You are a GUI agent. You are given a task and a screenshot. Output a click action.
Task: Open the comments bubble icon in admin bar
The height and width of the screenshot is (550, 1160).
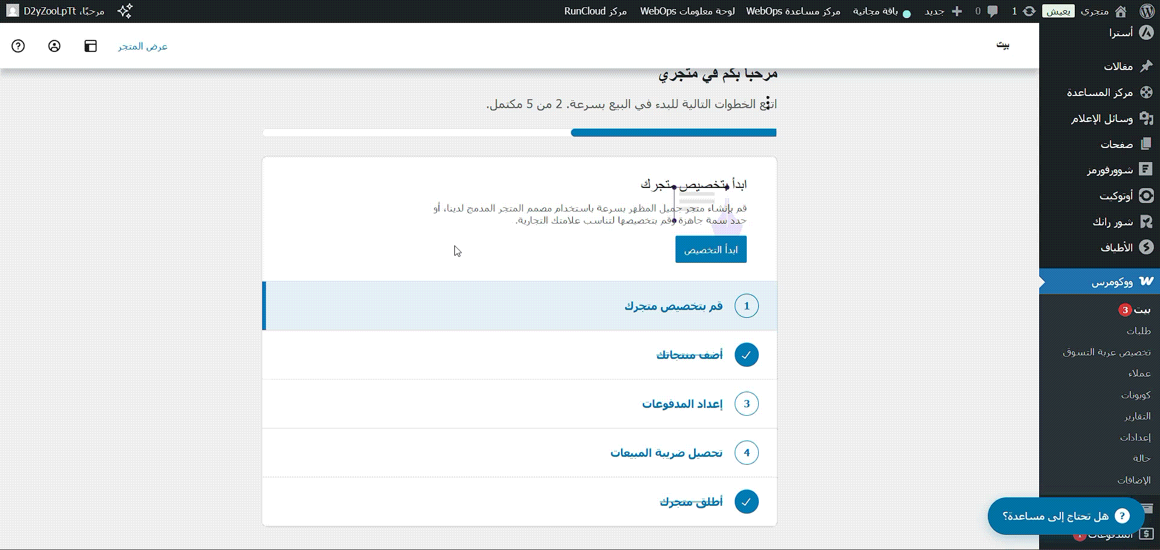tap(992, 11)
